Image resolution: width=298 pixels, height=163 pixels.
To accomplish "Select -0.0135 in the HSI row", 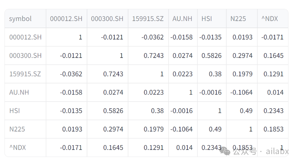I will pos(71,111).
